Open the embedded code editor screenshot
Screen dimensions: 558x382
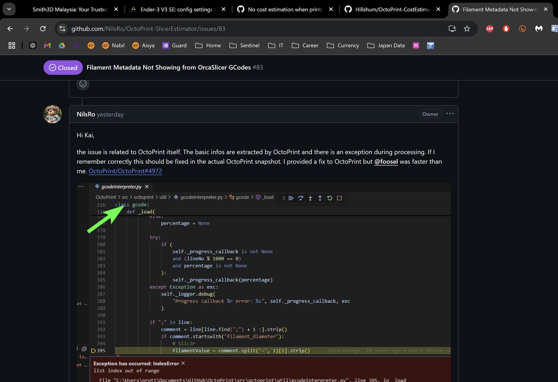[264, 282]
